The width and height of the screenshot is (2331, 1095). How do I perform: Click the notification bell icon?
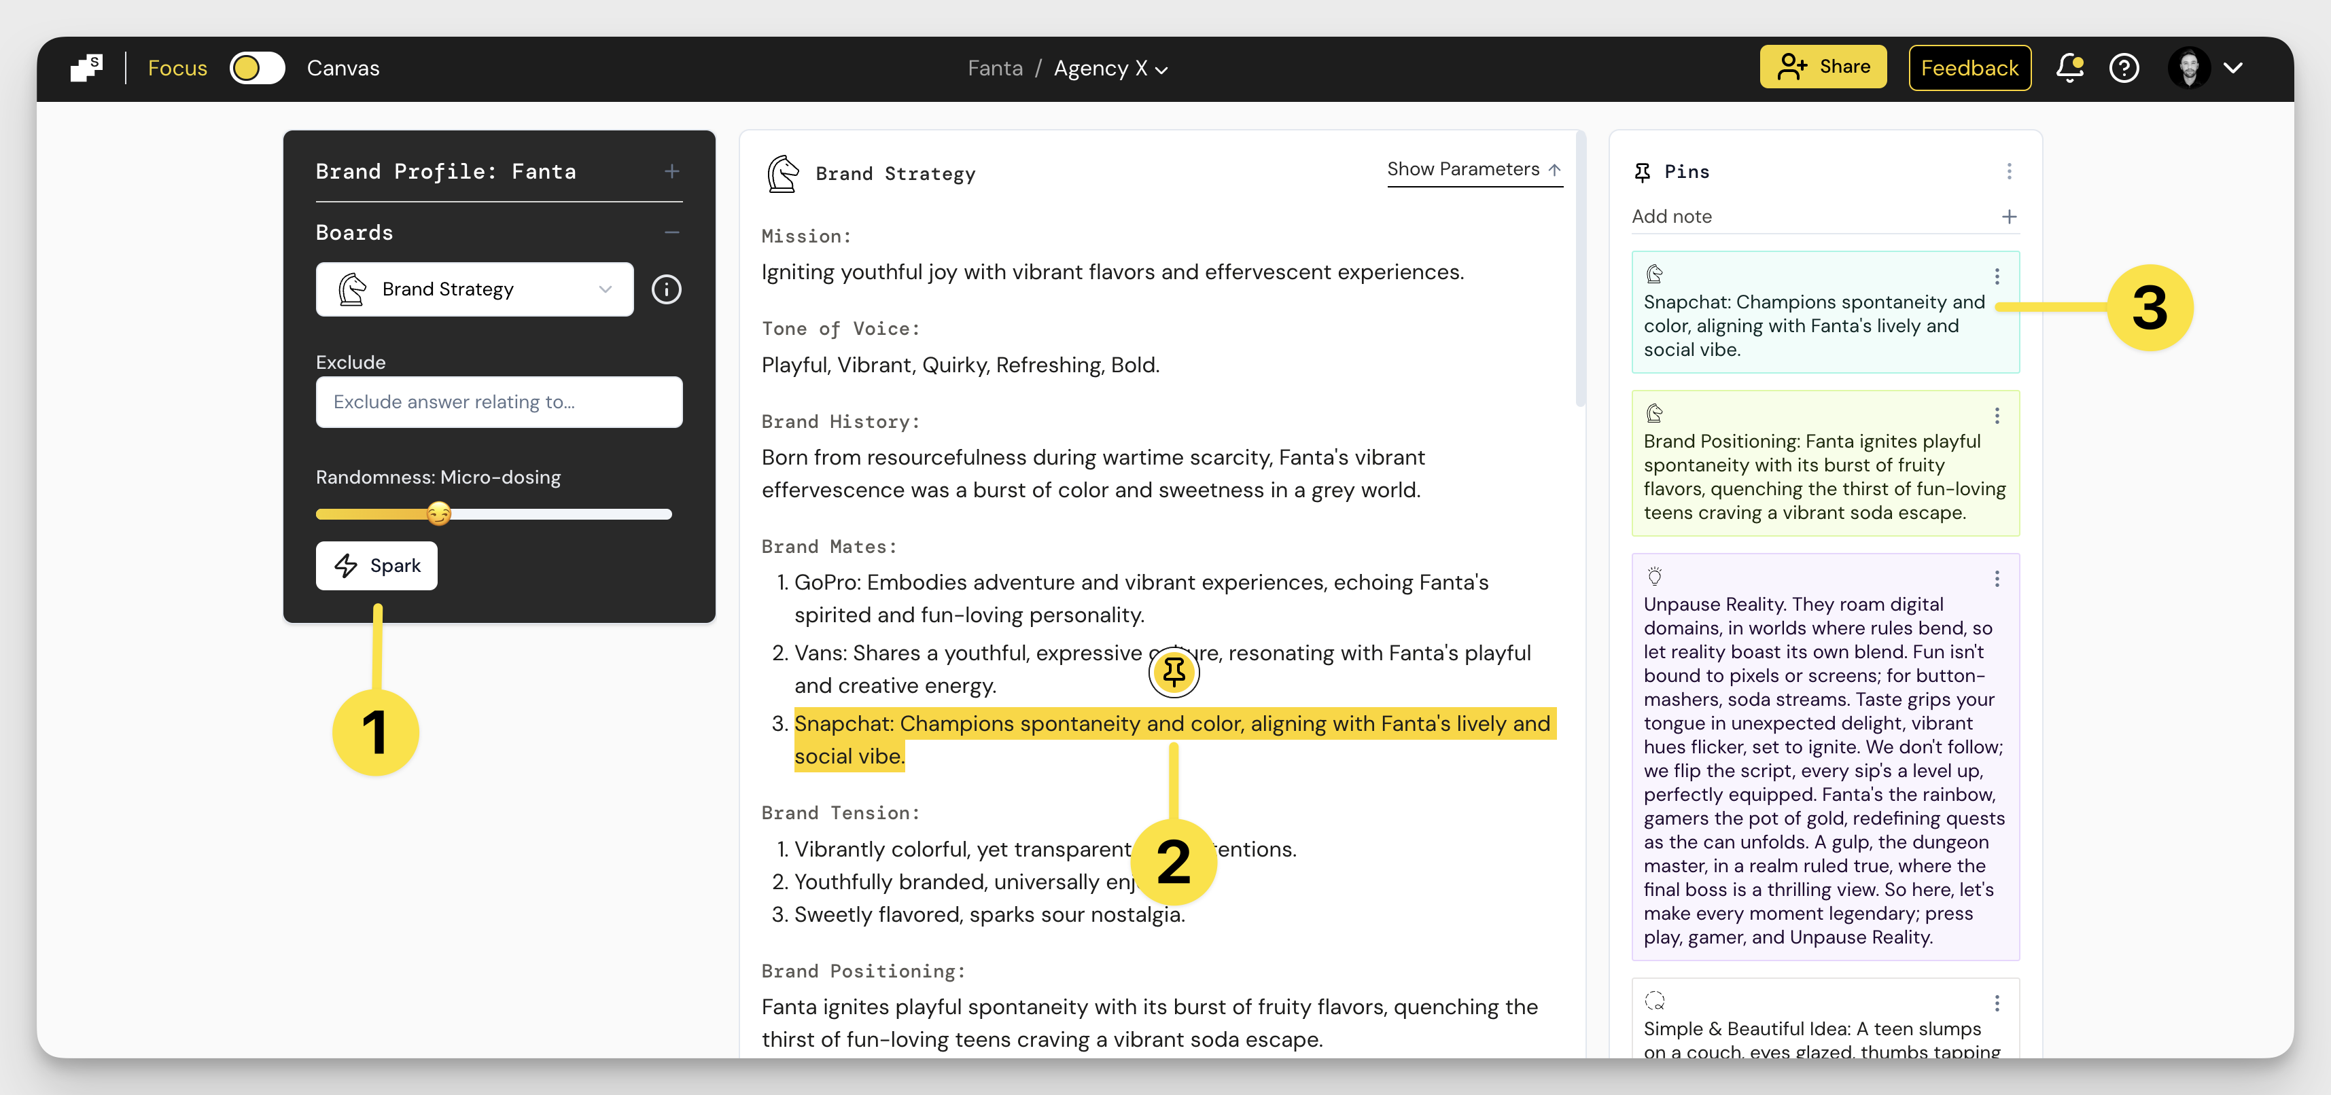(x=2069, y=68)
